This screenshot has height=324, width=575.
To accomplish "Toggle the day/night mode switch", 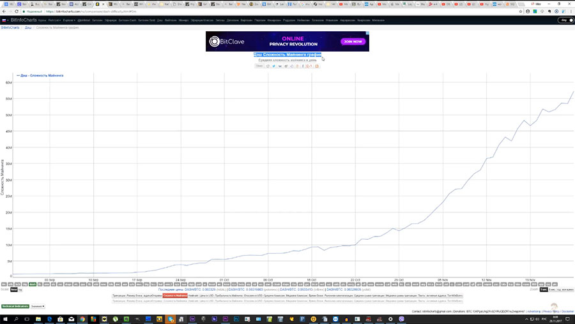I will pos(566,20).
